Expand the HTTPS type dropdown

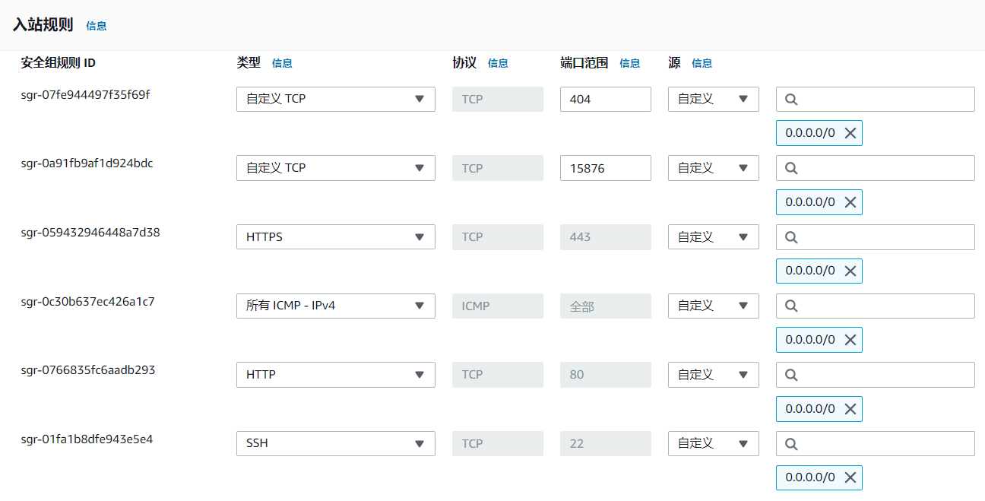tap(335, 237)
